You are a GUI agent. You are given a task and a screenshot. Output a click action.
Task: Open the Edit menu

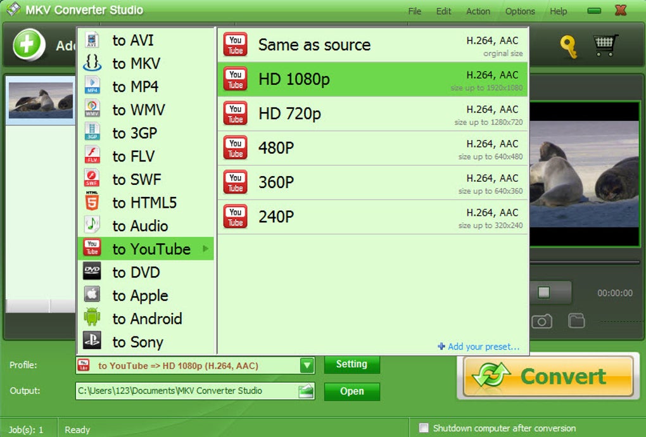(x=443, y=11)
